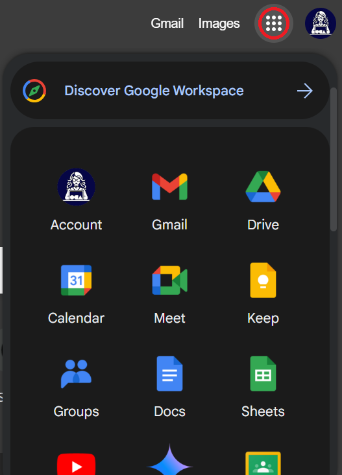Click the arrow beside Discover Google Workspace
The width and height of the screenshot is (342, 475).
pyautogui.click(x=304, y=91)
